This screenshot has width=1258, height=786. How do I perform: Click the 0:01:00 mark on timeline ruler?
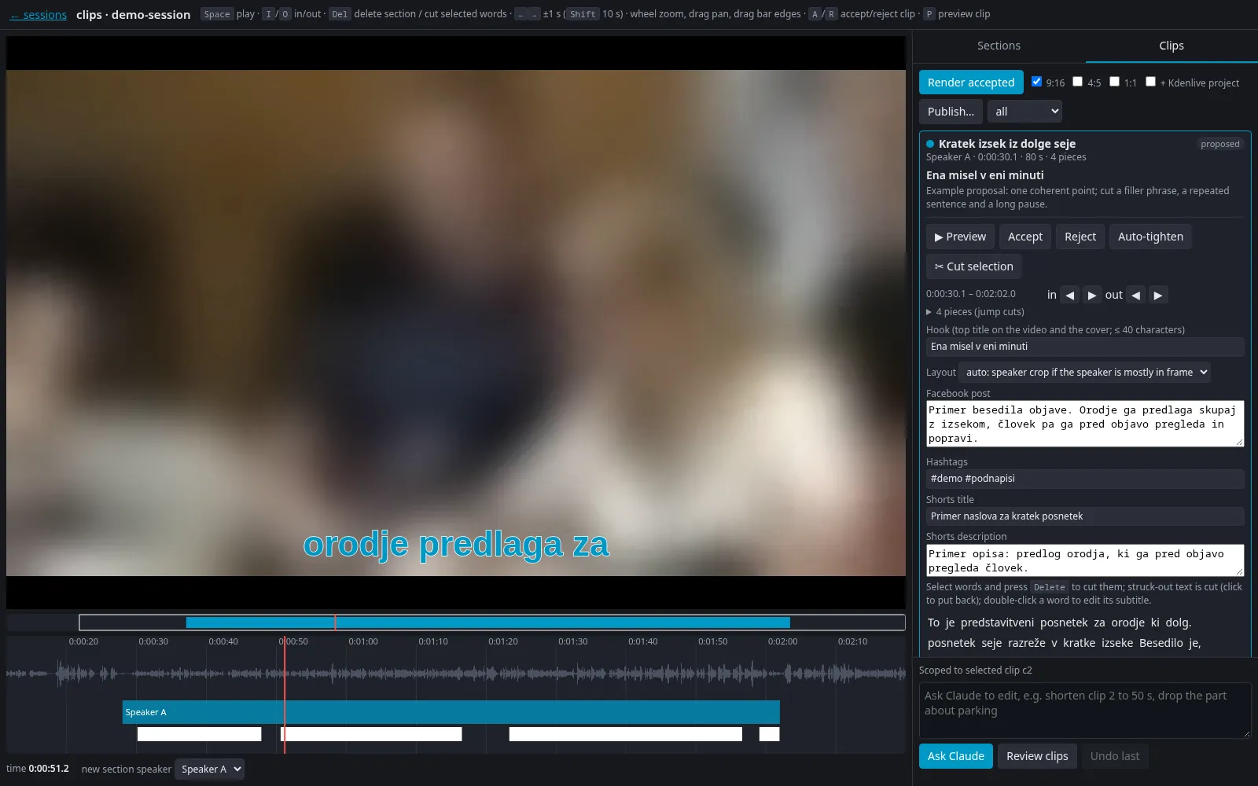[x=363, y=642]
